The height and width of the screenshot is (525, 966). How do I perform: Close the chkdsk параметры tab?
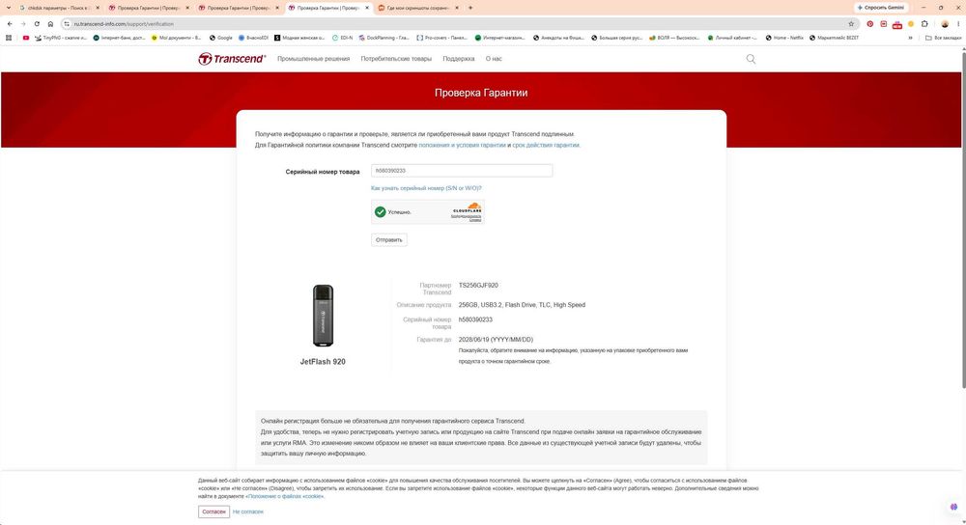[x=98, y=8]
